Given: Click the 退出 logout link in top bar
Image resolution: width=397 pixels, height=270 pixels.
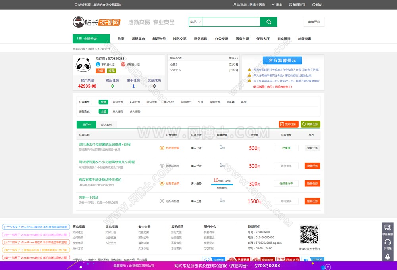Looking at the screenshot, I should (277, 4).
